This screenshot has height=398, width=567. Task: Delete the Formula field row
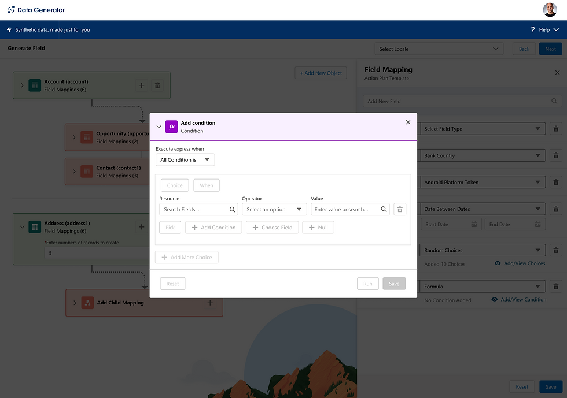[556, 286]
